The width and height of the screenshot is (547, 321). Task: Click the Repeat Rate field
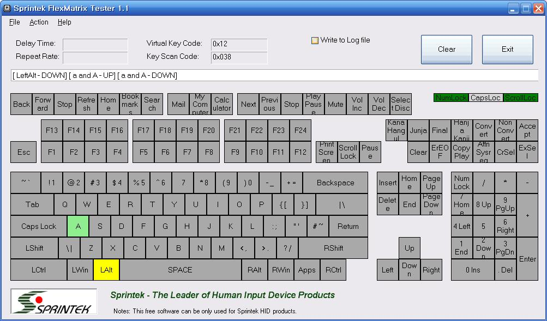point(95,58)
